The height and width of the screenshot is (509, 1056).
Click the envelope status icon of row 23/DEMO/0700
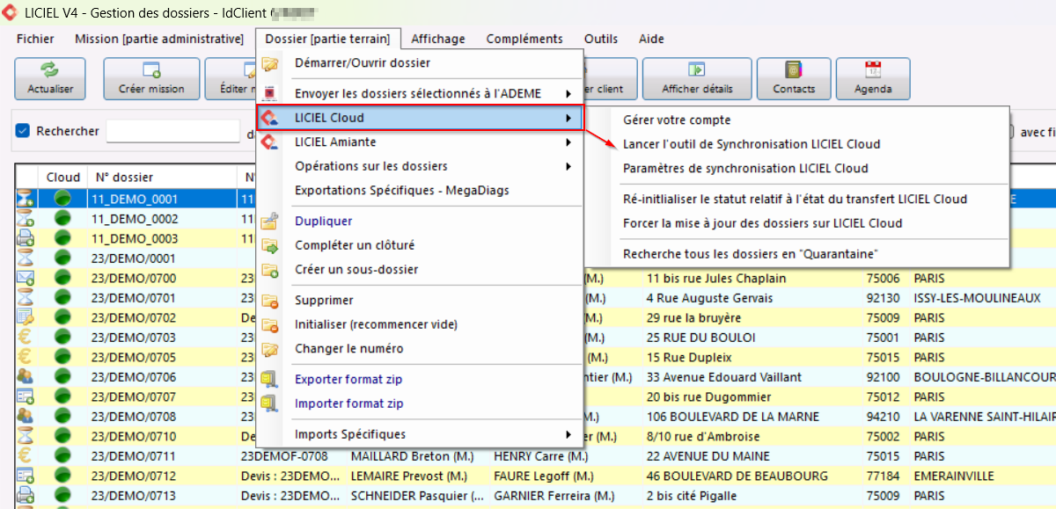point(26,279)
